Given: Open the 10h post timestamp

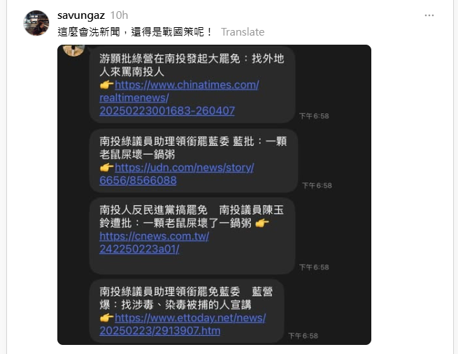Looking at the screenshot, I should [119, 15].
